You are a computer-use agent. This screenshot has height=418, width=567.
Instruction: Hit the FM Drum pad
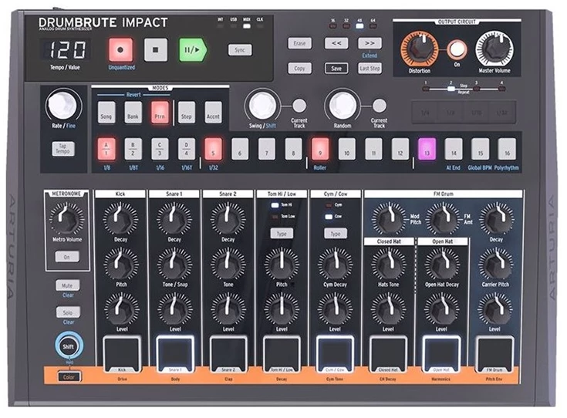pyautogui.click(x=494, y=354)
